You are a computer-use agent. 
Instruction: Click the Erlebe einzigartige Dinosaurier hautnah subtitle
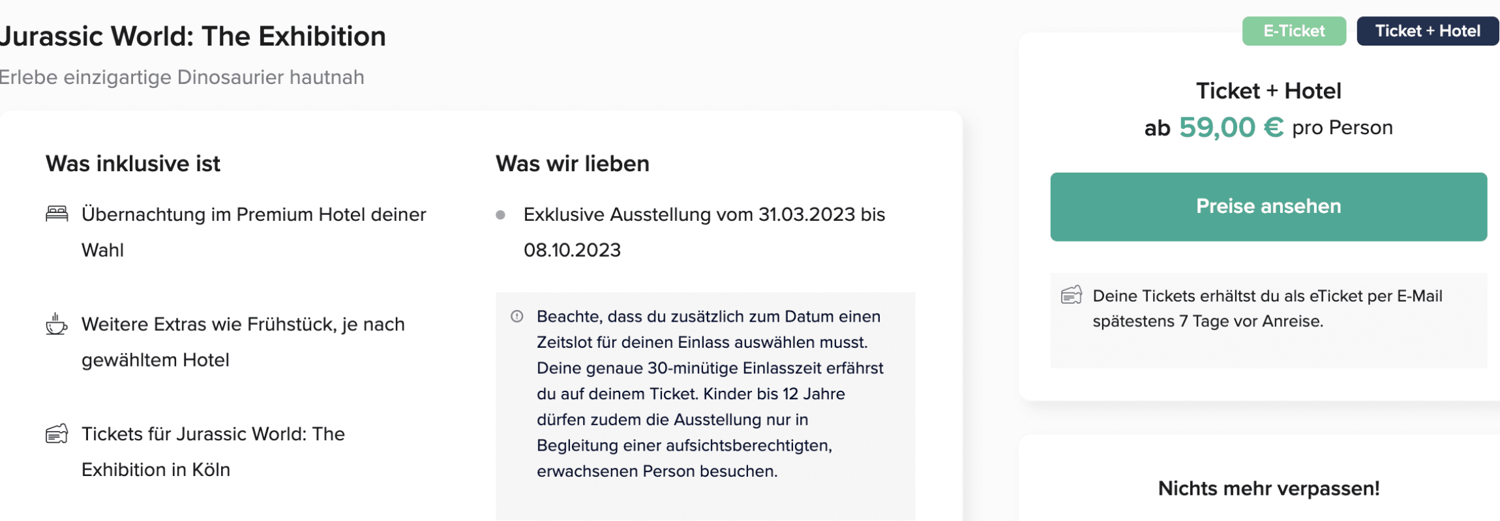point(182,77)
